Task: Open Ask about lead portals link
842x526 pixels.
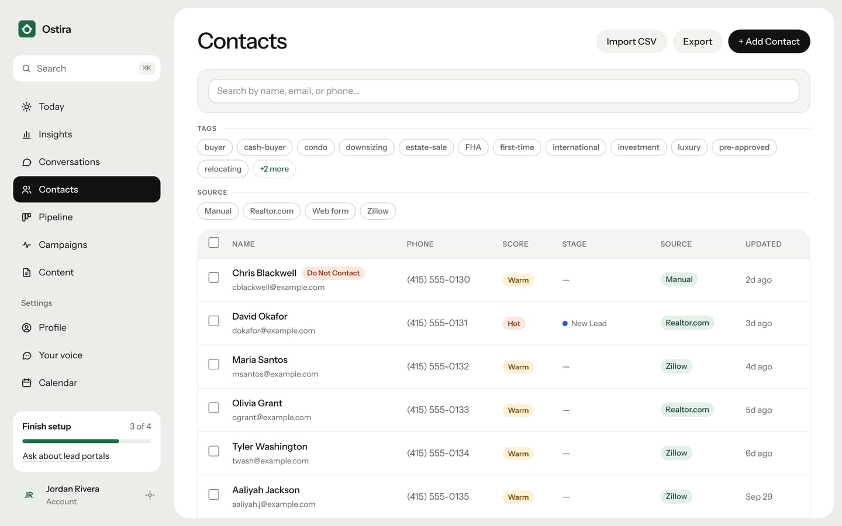Action: [65, 456]
